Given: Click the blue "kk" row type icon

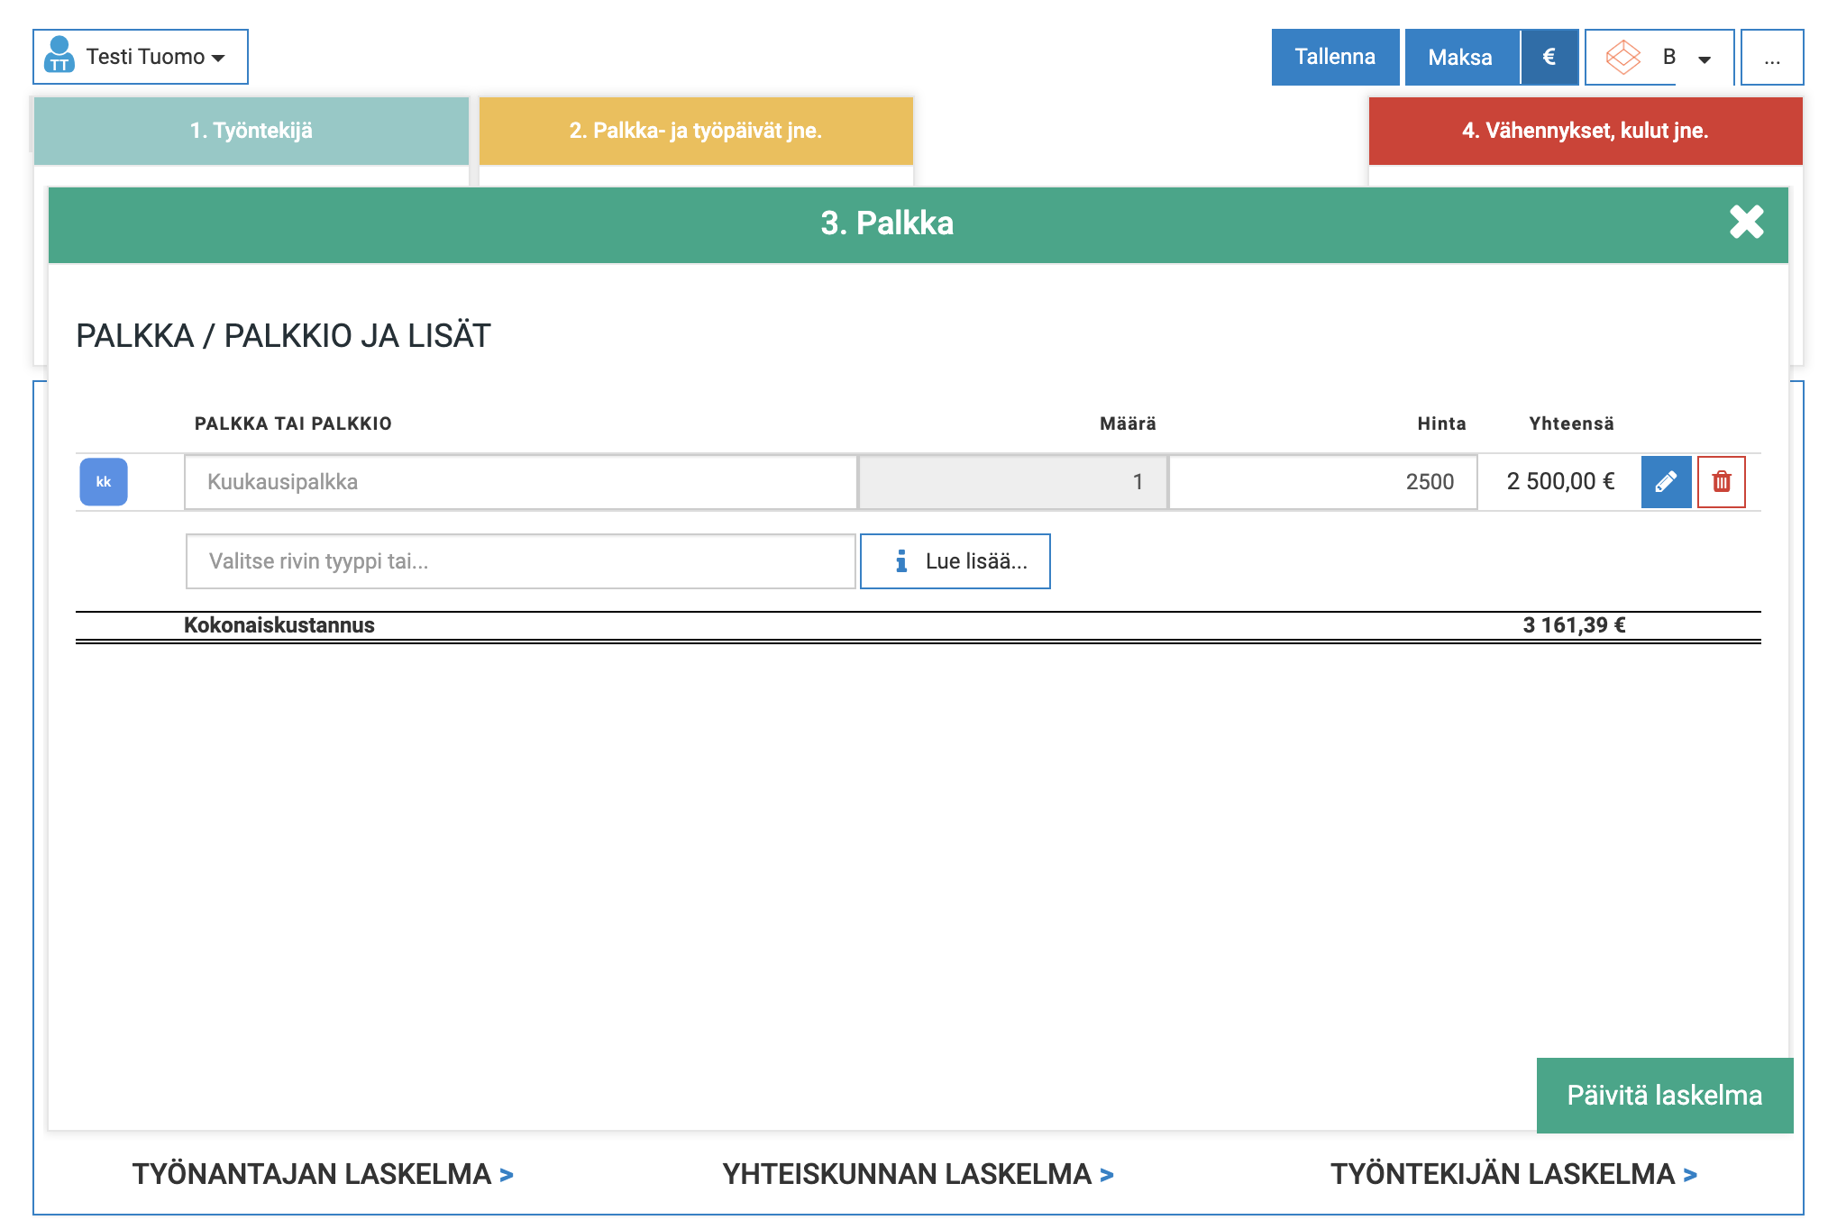Looking at the screenshot, I should (x=104, y=482).
